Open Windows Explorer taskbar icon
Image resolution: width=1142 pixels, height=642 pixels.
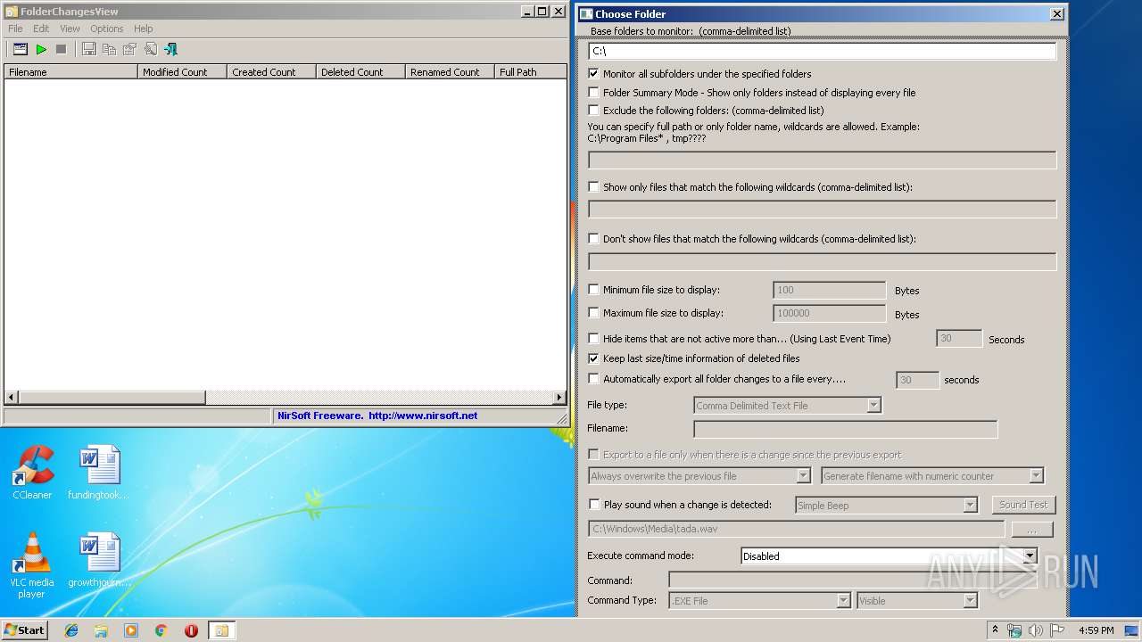101,630
